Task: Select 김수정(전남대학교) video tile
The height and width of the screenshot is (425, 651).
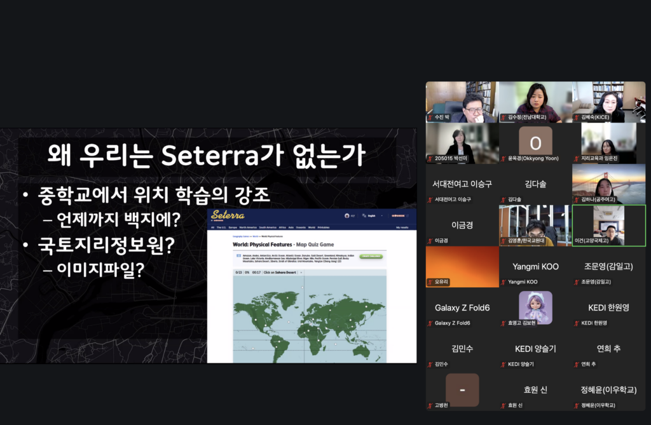Action: pos(535,102)
